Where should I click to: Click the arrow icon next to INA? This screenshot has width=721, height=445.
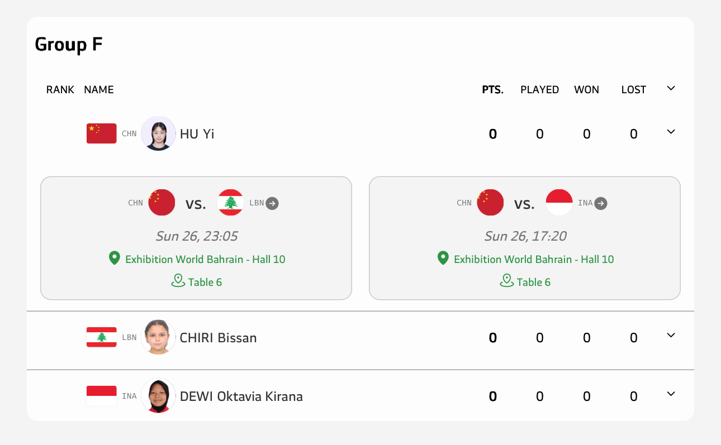click(x=601, y=203)
